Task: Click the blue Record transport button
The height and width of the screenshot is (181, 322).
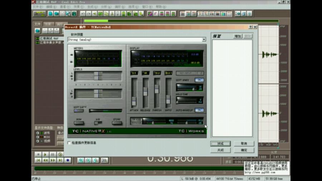Action: (68, 160)
